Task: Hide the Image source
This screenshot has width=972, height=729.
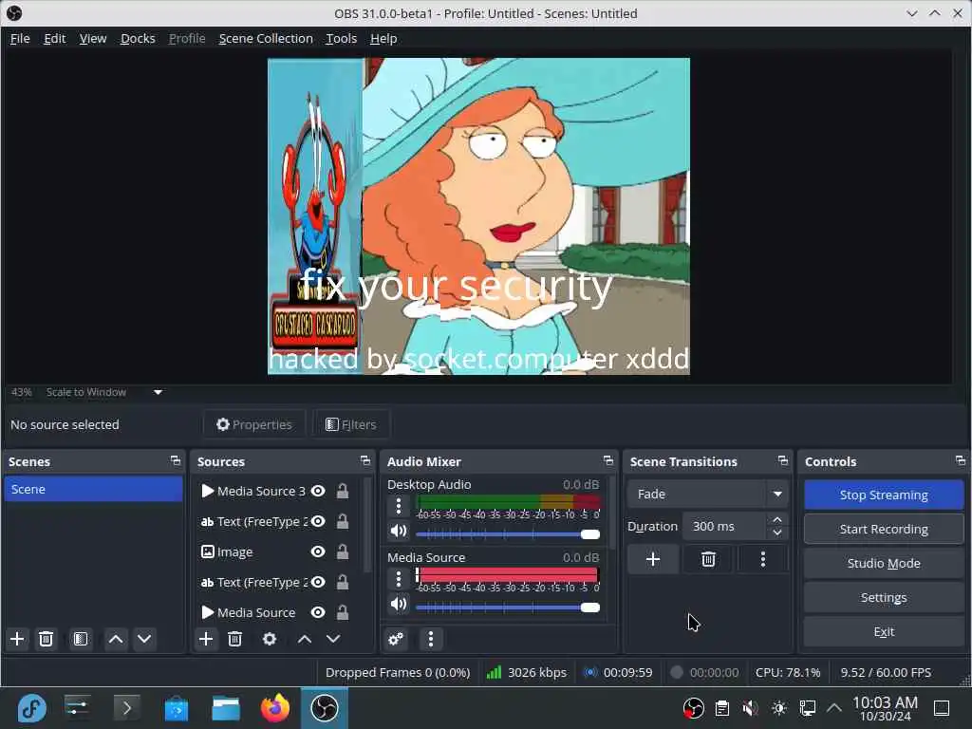Action: 318,551
